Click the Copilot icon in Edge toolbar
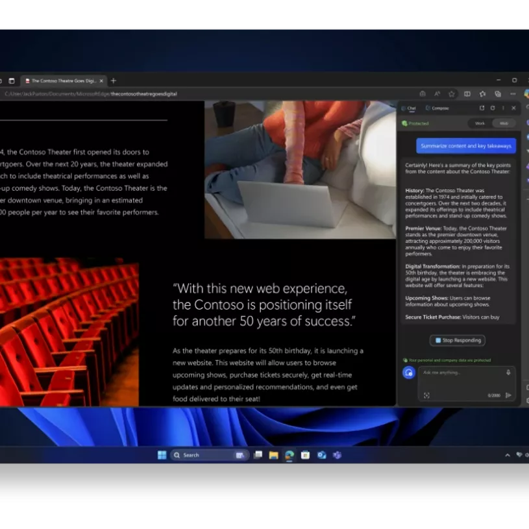 (526, 93)
